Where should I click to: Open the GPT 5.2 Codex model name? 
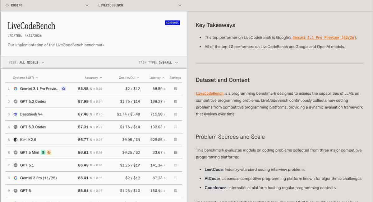click(33, 101)
